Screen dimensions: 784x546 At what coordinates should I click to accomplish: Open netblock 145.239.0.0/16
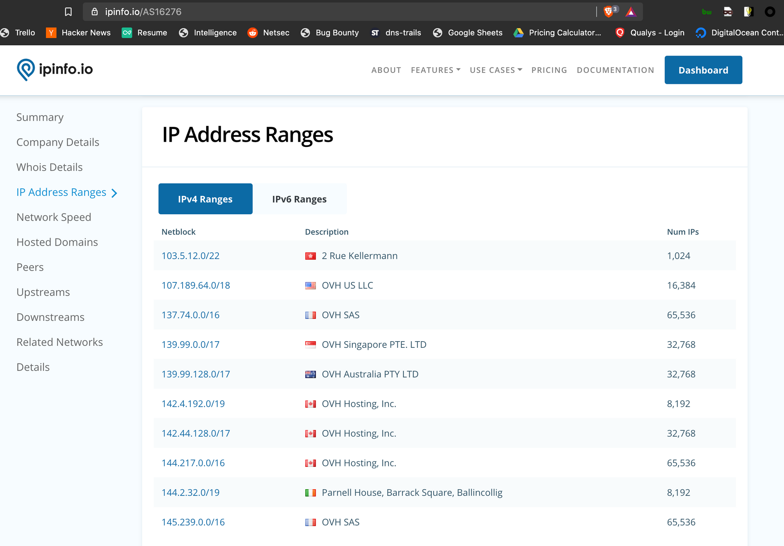(x=193, y=522)
